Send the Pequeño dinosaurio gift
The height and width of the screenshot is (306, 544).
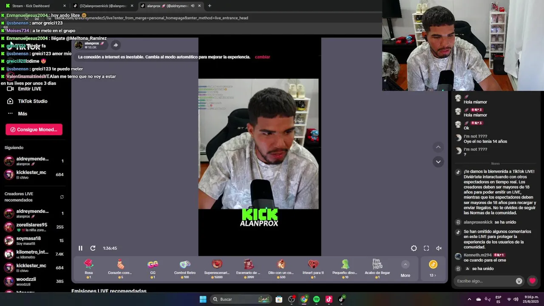[x=345, y=269]
